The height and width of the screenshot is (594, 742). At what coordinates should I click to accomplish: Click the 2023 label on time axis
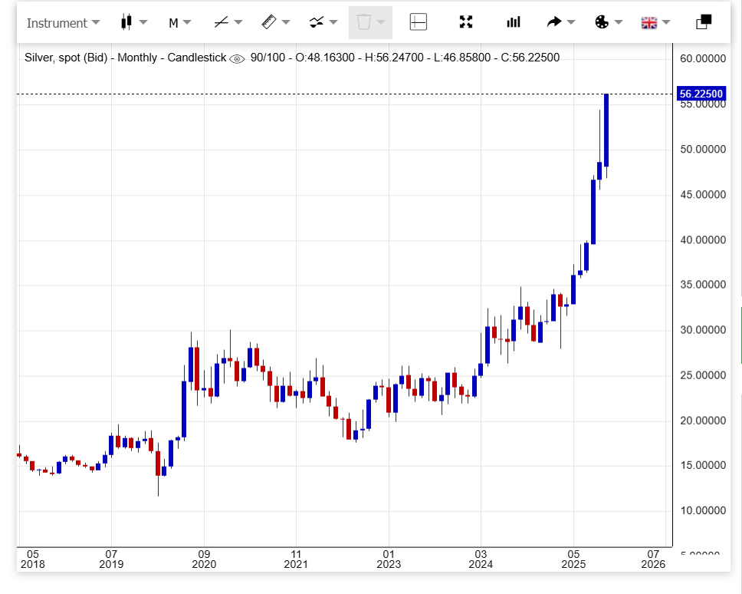(389, 565)
